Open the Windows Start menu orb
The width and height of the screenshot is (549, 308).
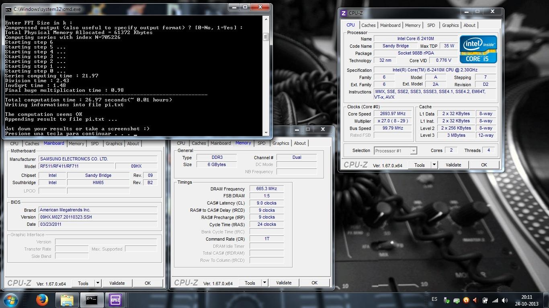pyautogui.click(x=10, y=300)
